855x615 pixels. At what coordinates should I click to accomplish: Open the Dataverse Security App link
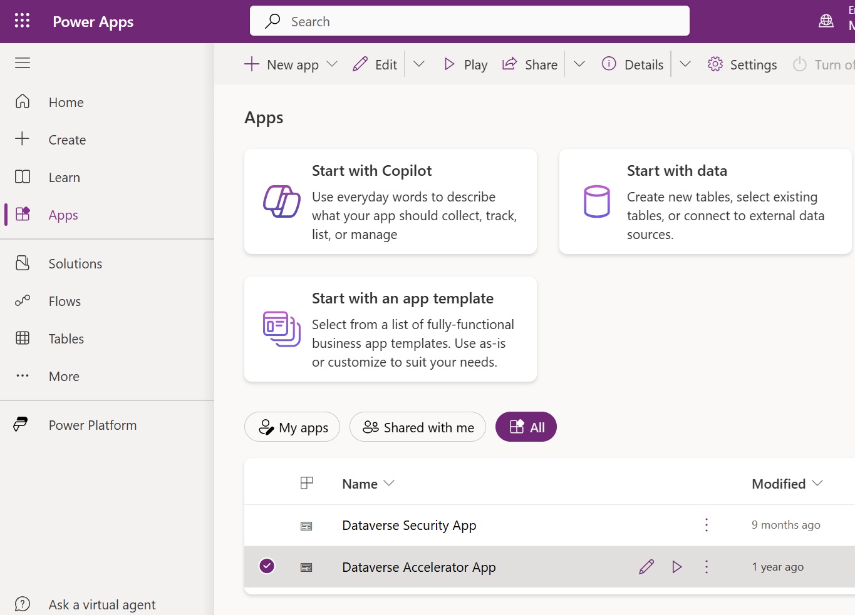pos(409,526)
